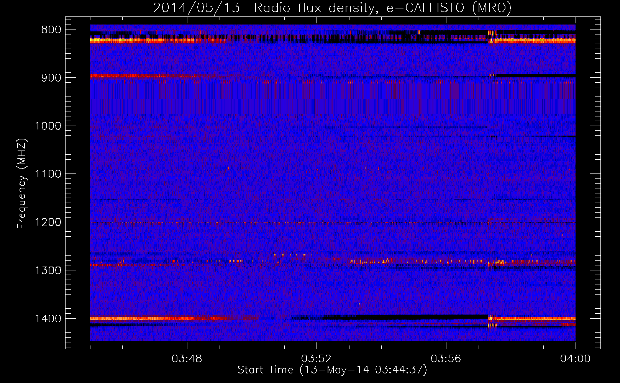
Task: Click the 1000 frequency tick label
Action: [48, 126]
